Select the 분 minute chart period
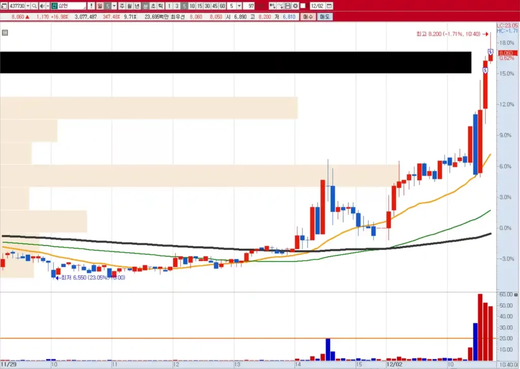Viewport: 520px width, 369px height. [146, 6]
